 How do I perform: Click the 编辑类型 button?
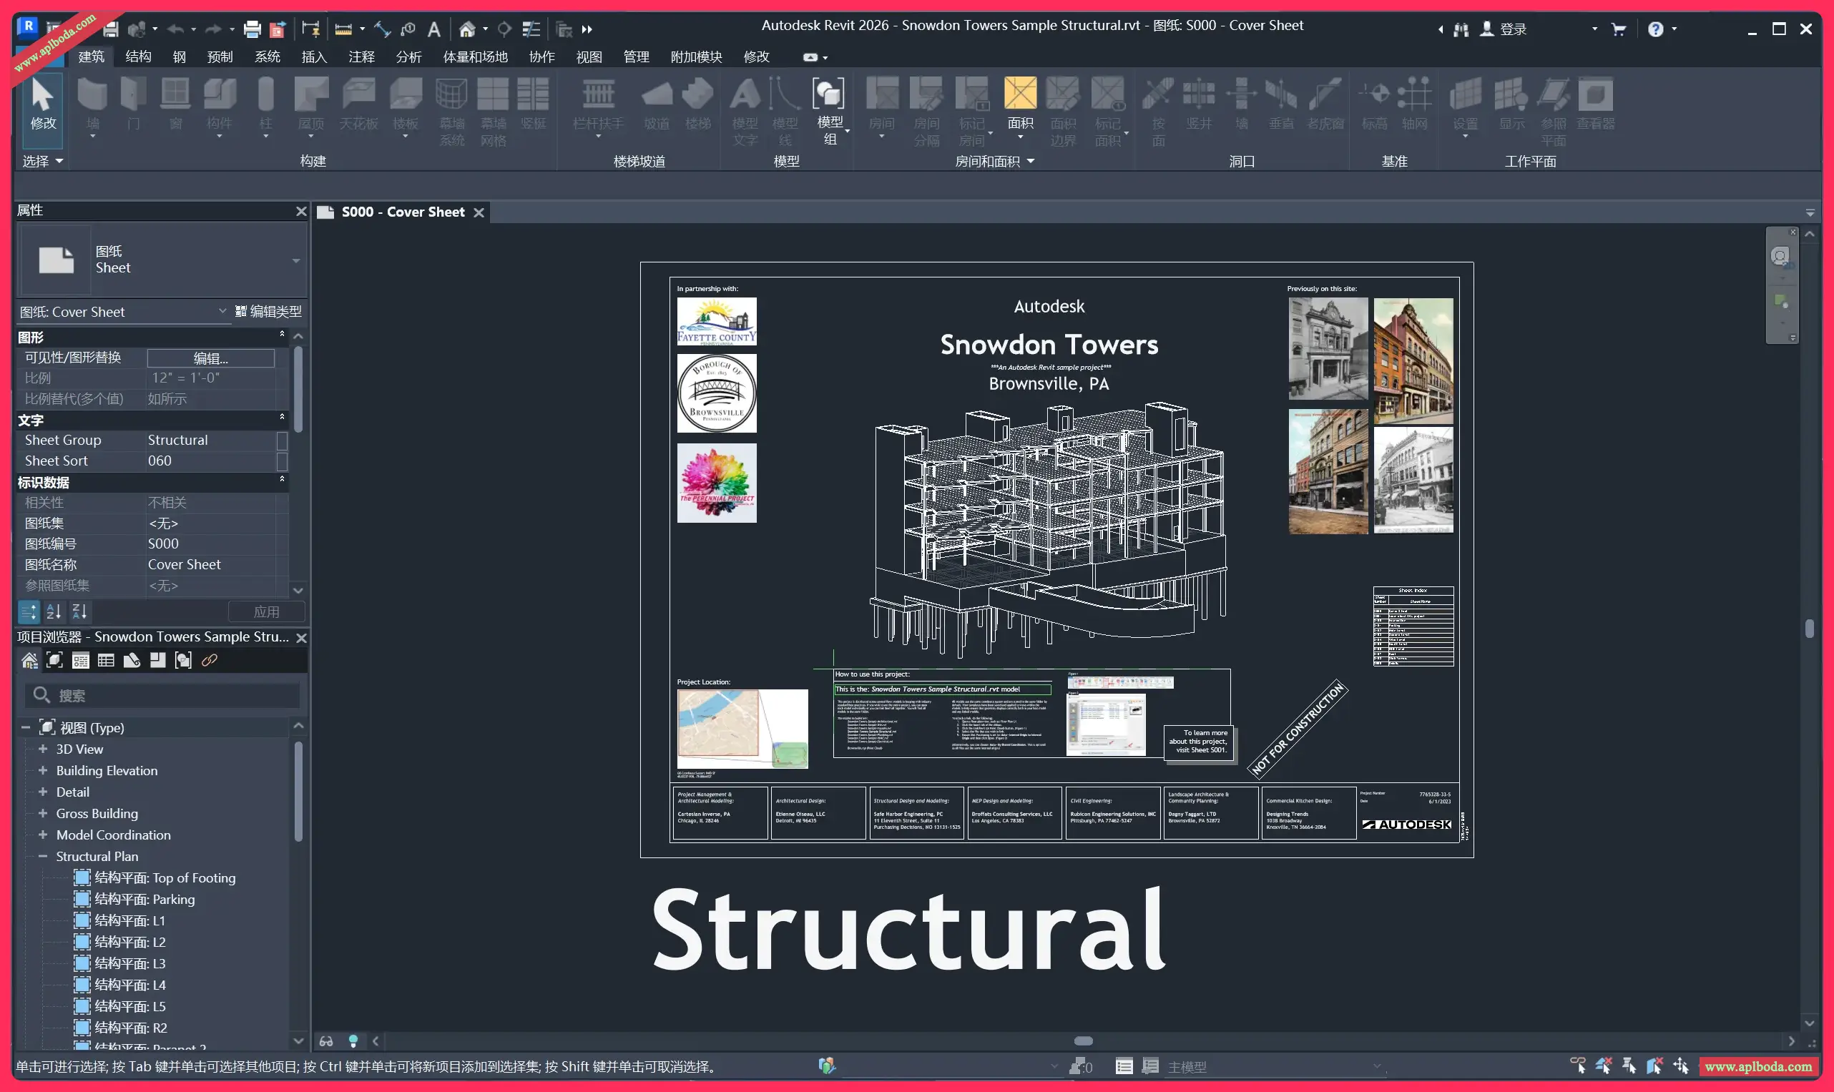pos(269,311)
